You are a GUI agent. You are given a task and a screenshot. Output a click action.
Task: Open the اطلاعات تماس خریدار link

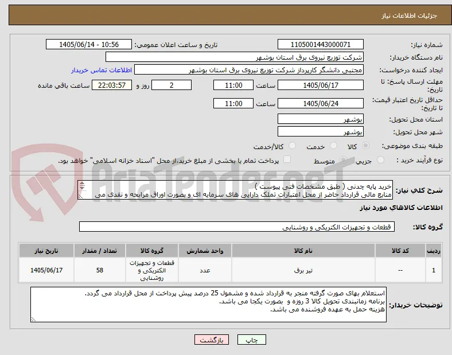[x=102, y=70]
